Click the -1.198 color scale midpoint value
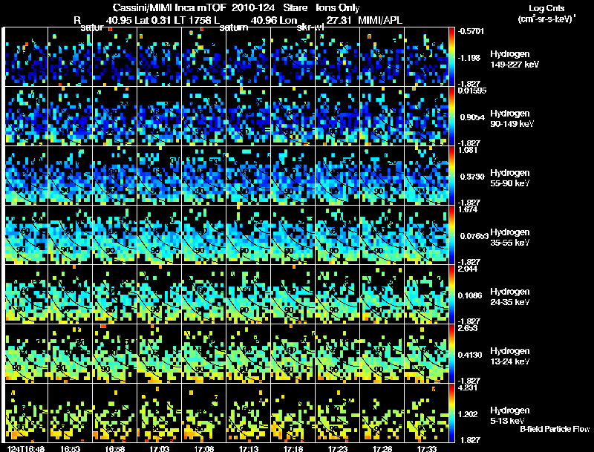This screenshot has height=452, width=594. pos(469,58)
